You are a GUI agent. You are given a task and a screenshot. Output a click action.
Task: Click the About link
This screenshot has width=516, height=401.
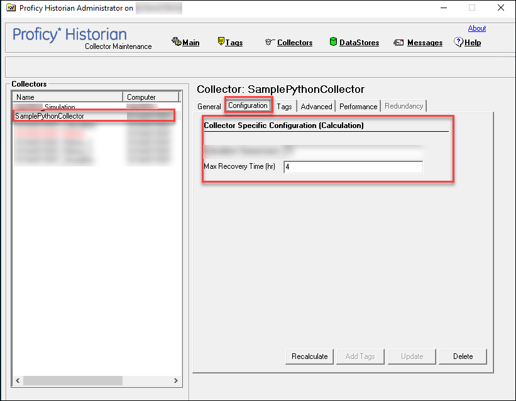click(x=477, y=28)
